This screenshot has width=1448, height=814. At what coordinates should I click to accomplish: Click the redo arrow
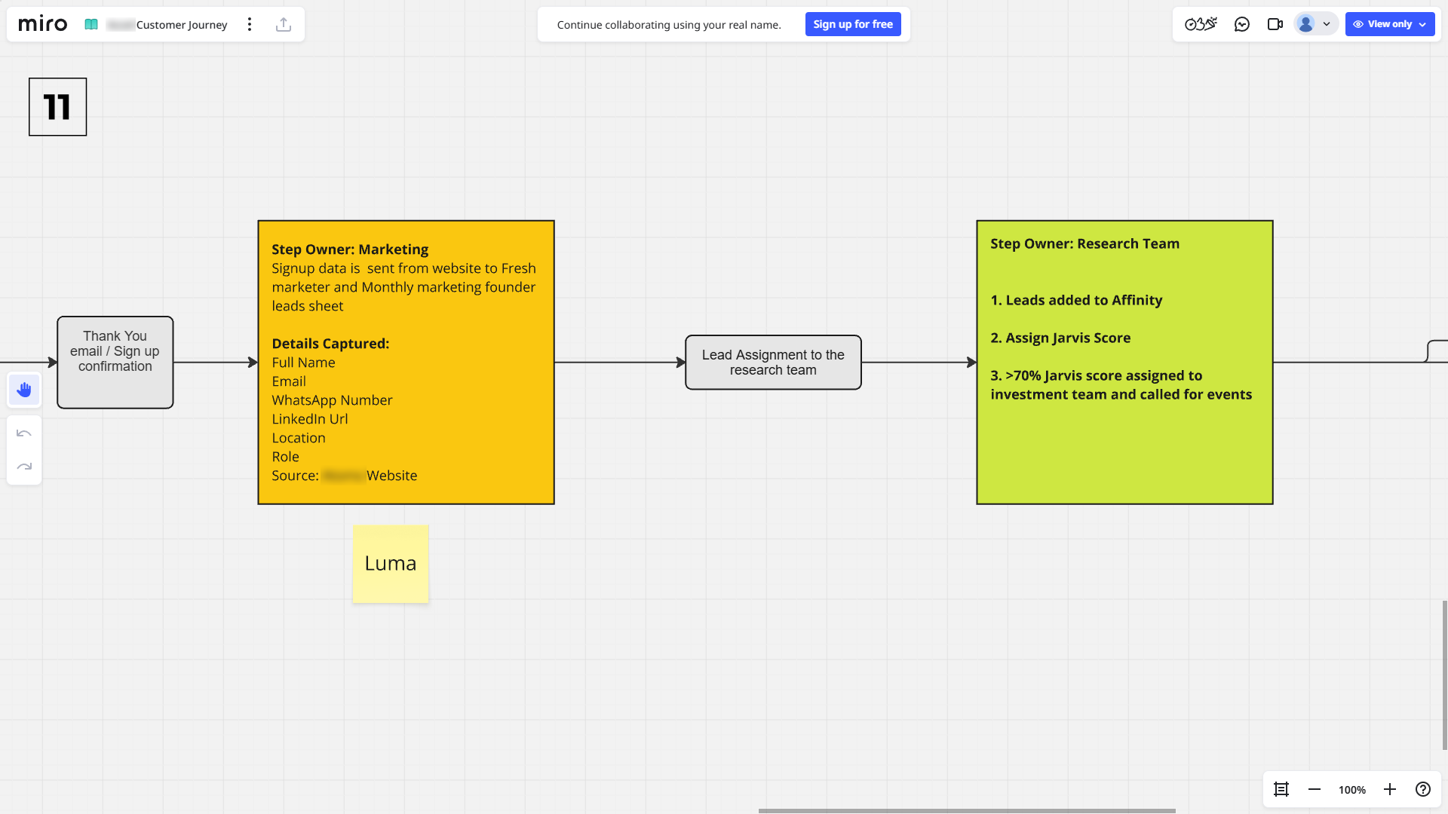(24, 467)
